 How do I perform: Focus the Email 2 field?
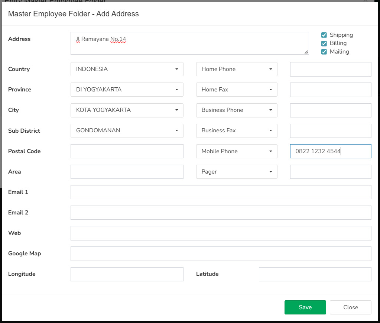[221, 213]
